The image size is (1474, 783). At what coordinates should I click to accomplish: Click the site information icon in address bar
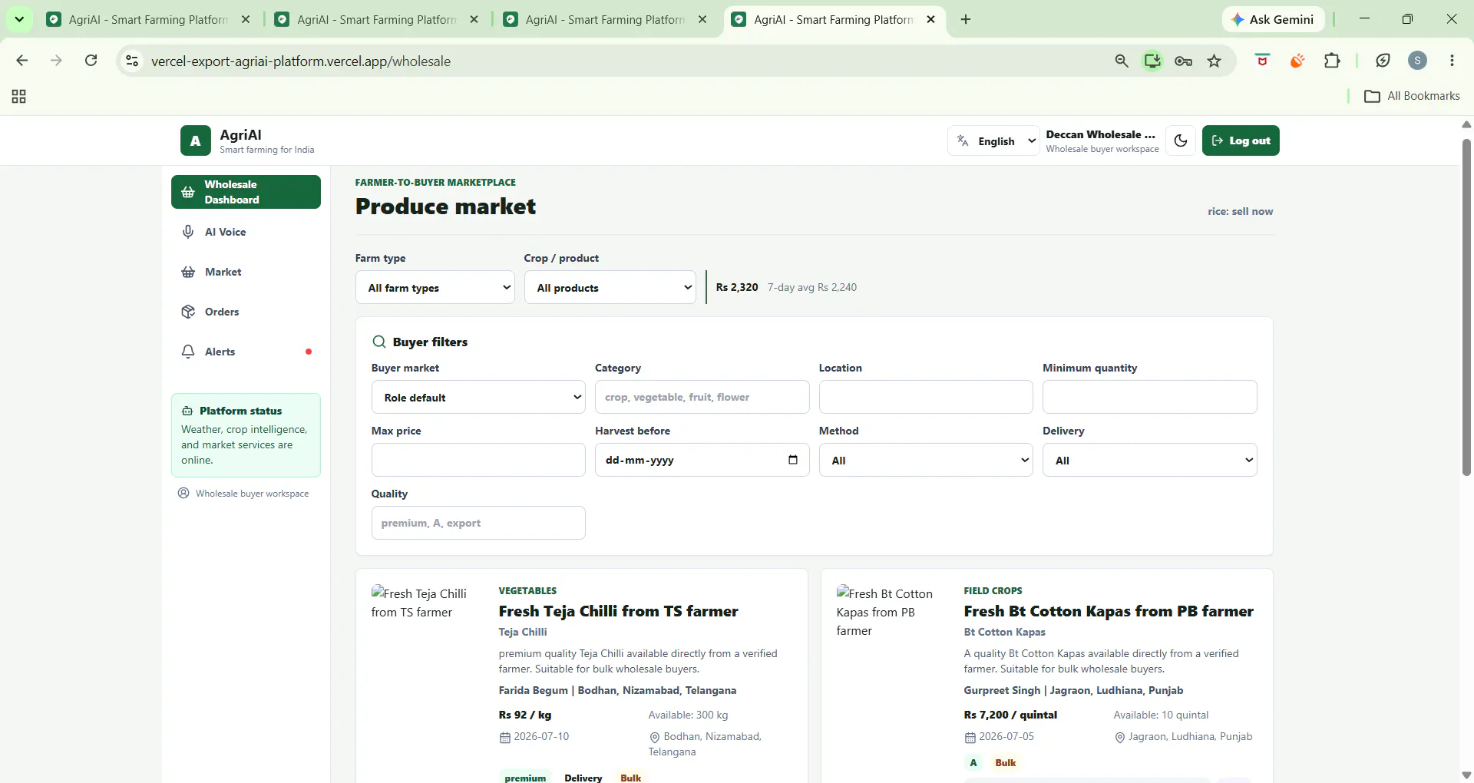(x=132, y=61)
